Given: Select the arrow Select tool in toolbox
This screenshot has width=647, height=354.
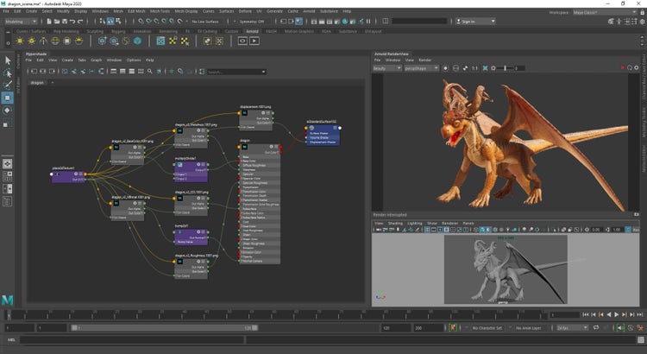Looking at the screenshot, I should 9,60.
